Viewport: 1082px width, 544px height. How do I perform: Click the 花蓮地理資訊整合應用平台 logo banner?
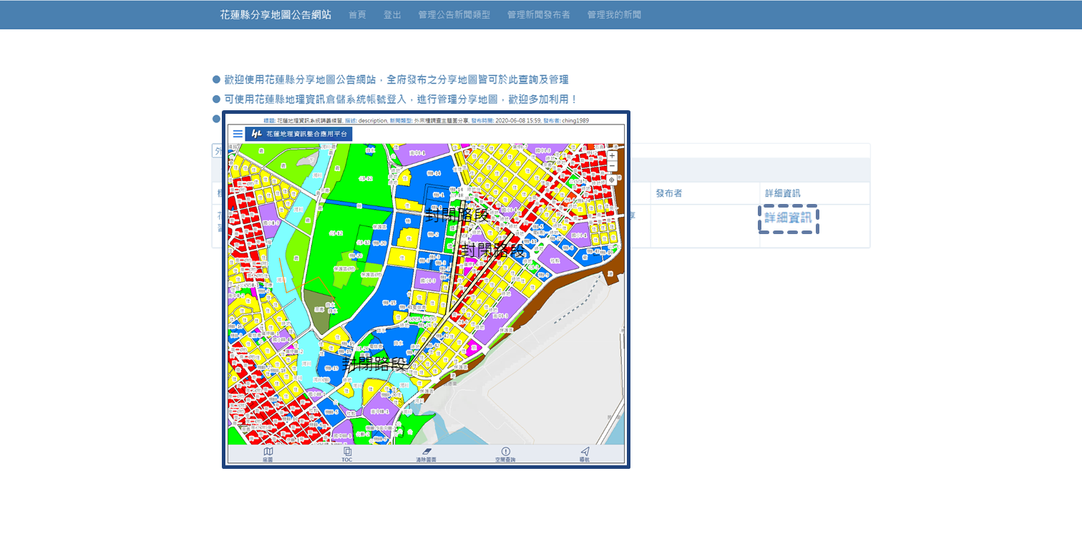coord(298,134)
